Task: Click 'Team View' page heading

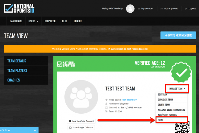Action: click(16, 36)
